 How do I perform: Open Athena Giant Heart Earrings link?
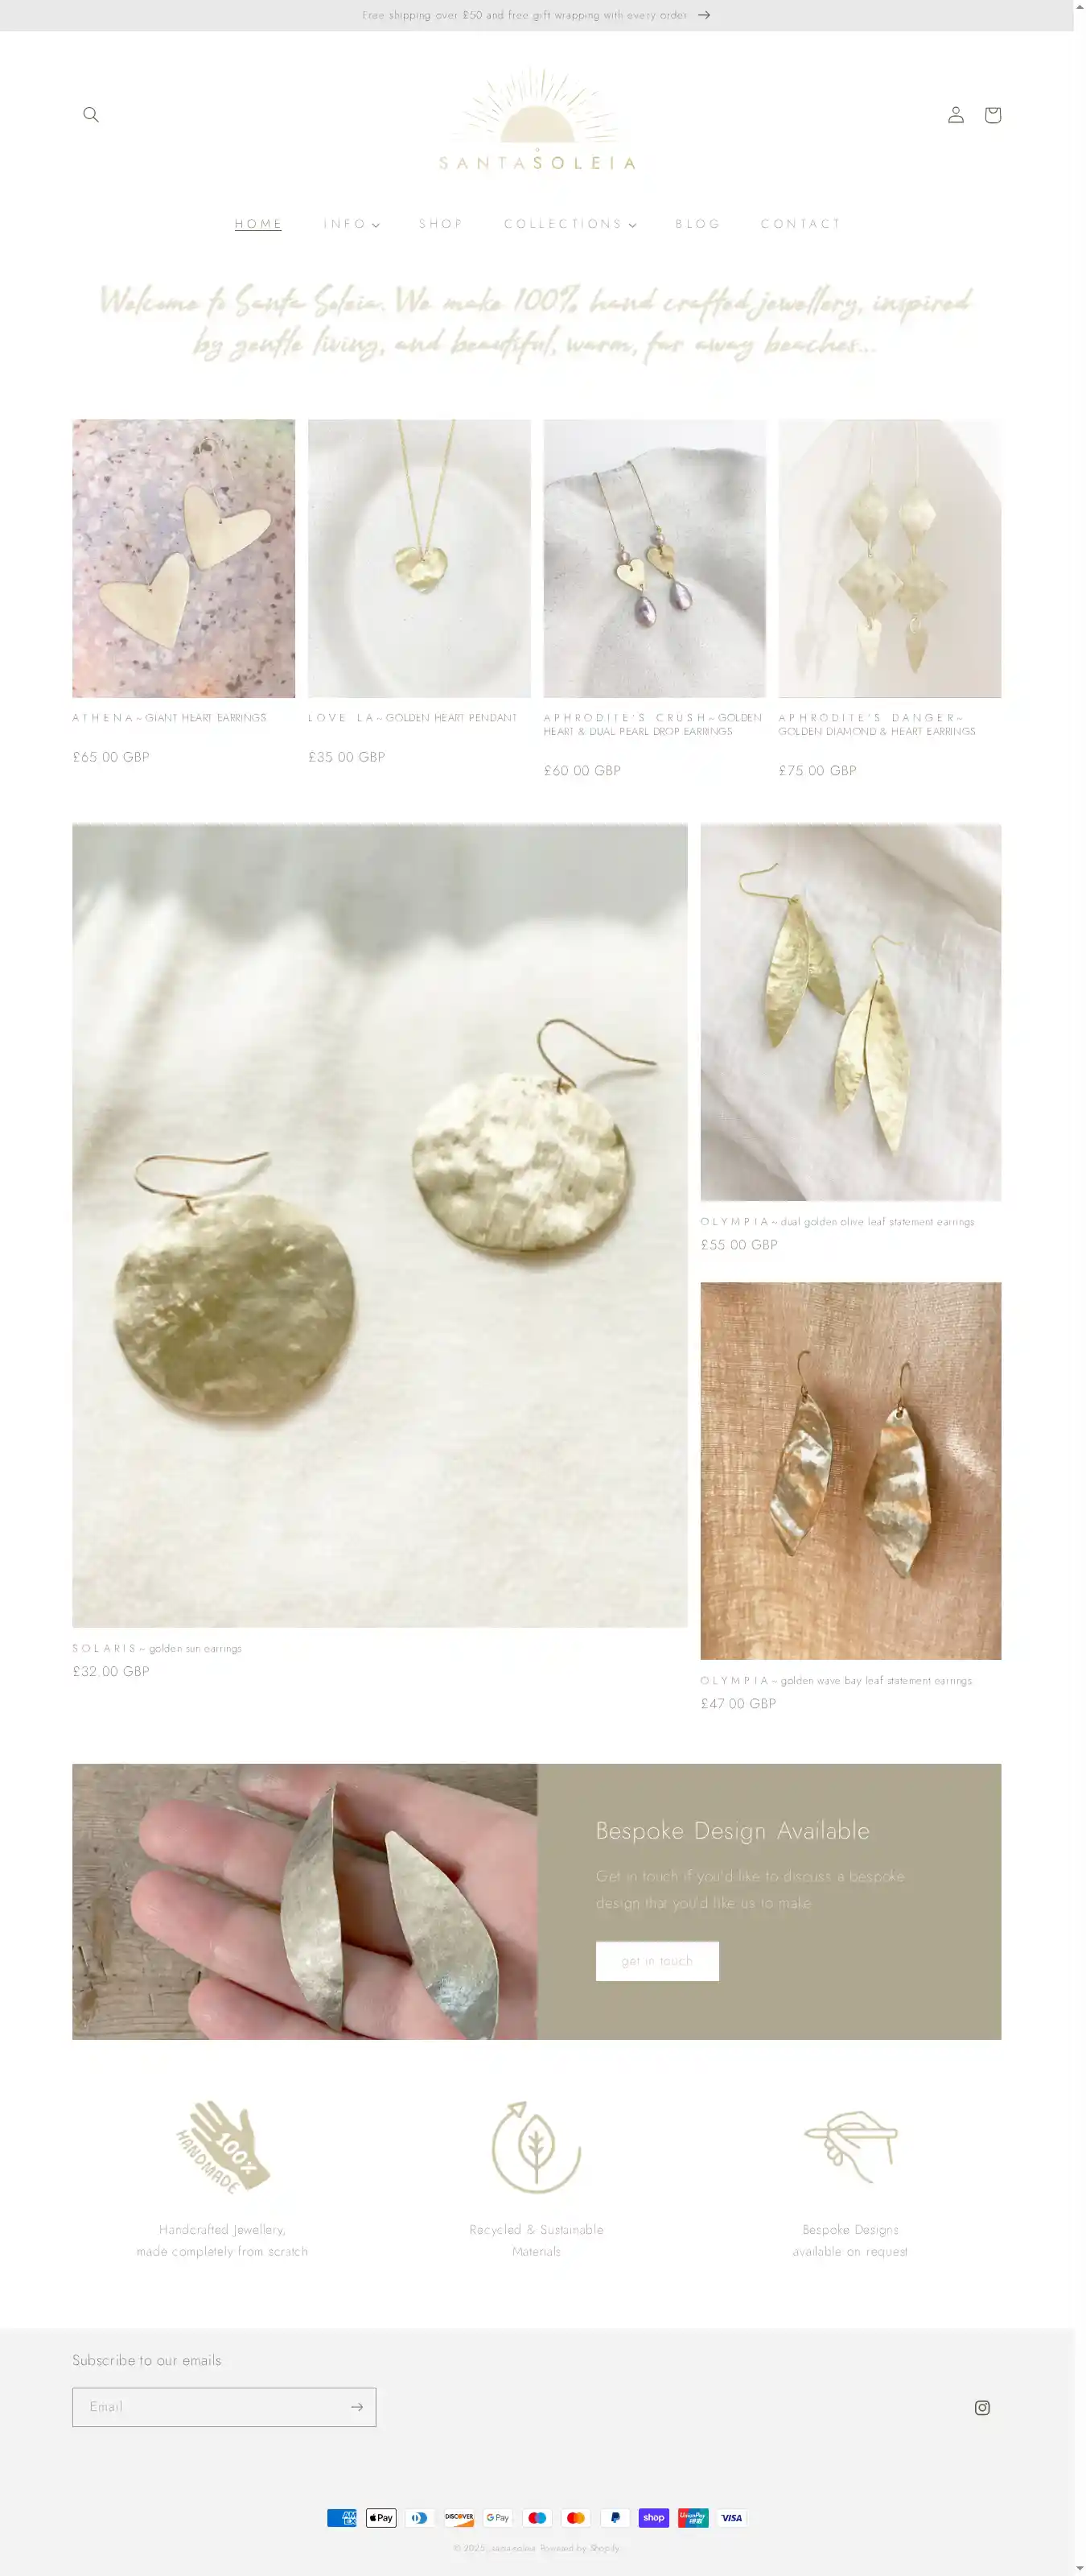(169, 718)
